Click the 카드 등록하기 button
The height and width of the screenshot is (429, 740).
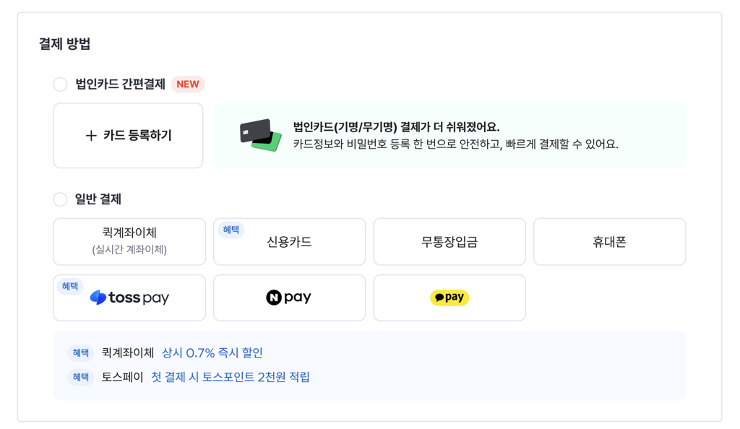tap(128, 136)
